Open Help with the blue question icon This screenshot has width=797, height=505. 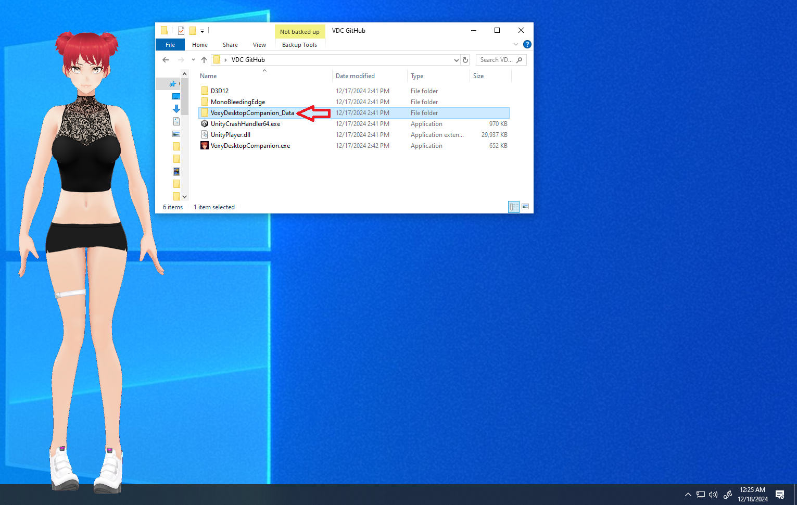(x=527, y=44)
